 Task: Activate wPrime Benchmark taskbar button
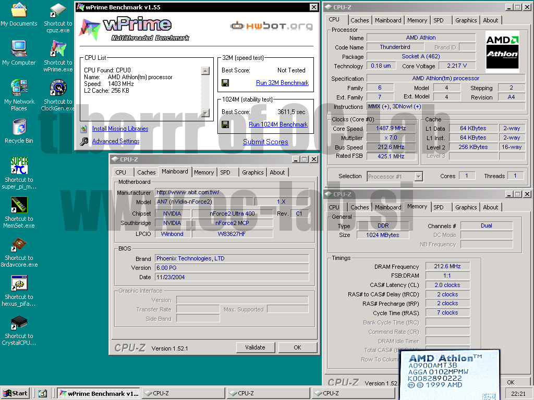click(98, 393)
